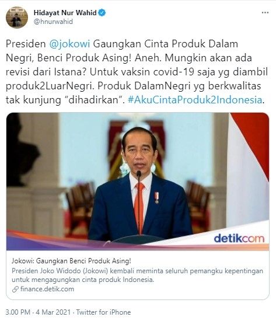Click the red tie in the preview photo
Viewport: 276px width, 324px height.
coord(139,208)
